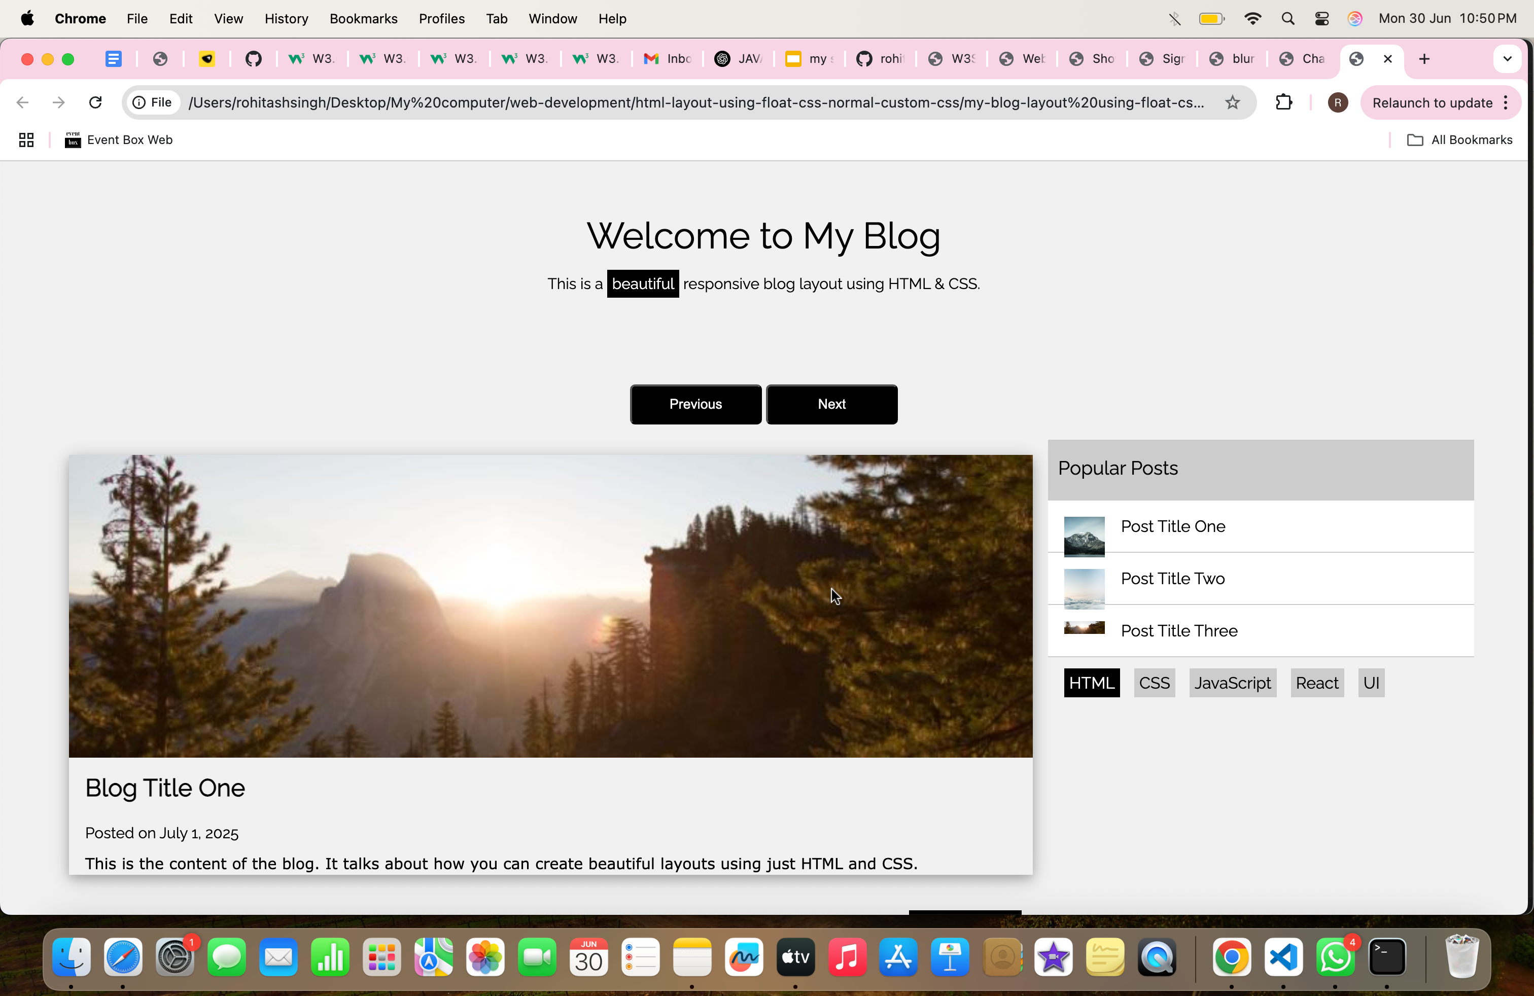Click the reload page icon
This screenshot has height=996, width=1534.
click(x=95, y=102)
